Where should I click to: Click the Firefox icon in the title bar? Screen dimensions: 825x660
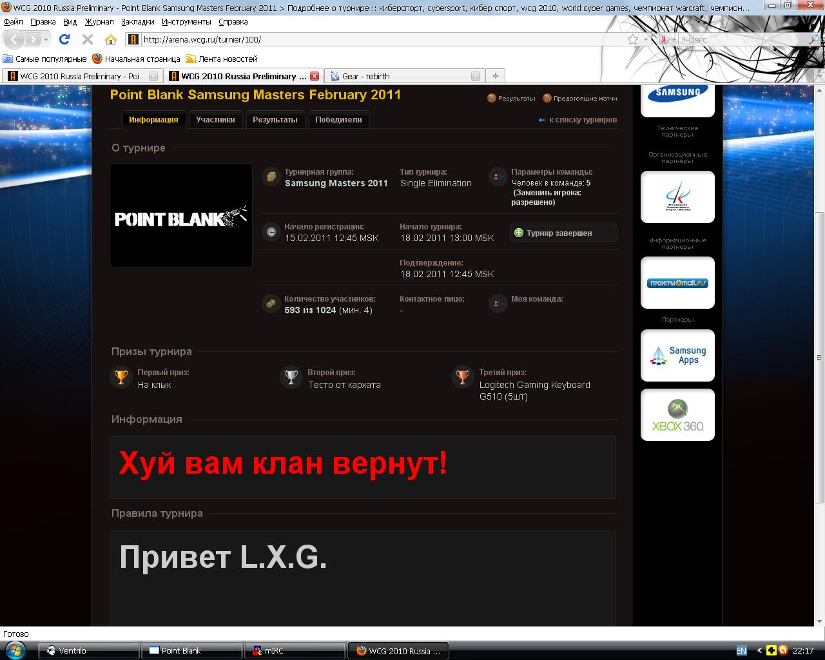coord(6,7)
